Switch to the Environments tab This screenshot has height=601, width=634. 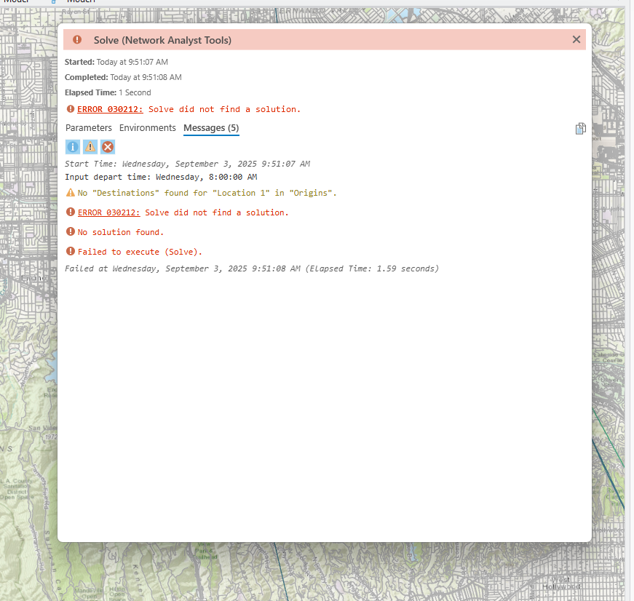tap(148, 128)
